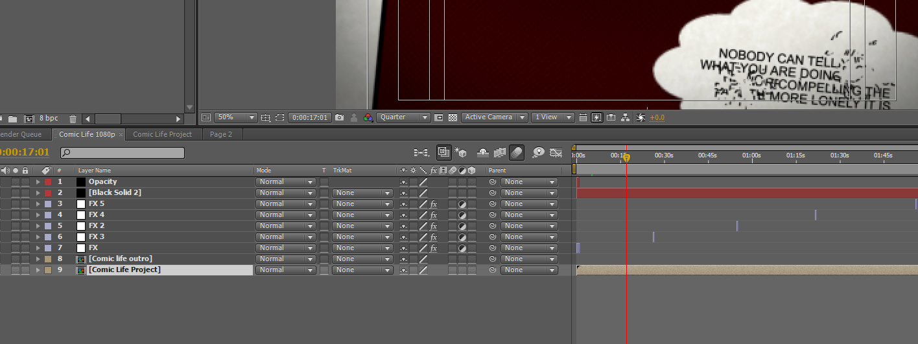The image size is (918, 344).
Task: Toggle mask and shape path visibility
Action: tap(279, 117)
